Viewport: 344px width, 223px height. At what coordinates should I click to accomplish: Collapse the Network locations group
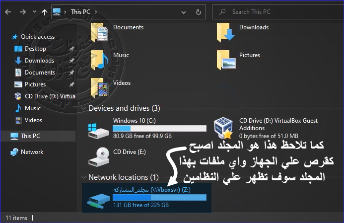(82, 177)
